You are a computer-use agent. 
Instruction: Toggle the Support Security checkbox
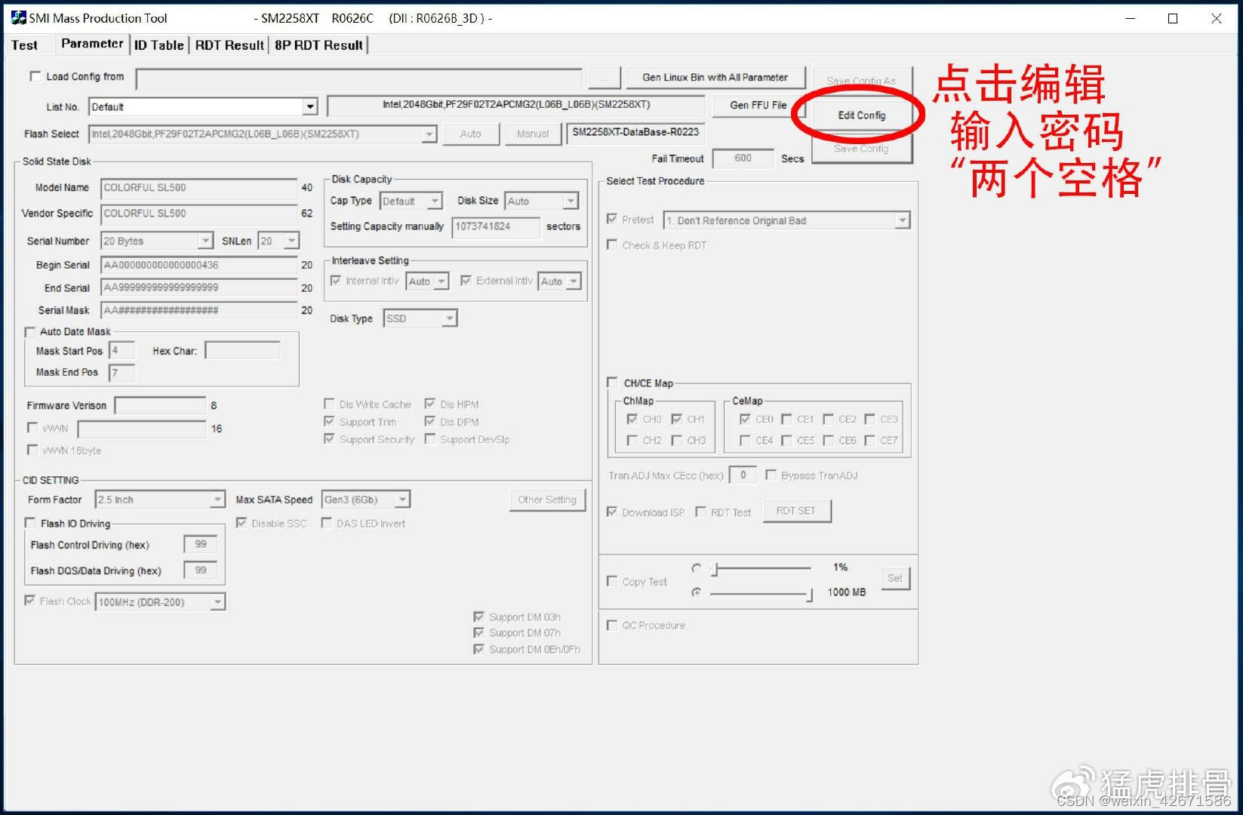click(329, 438)
